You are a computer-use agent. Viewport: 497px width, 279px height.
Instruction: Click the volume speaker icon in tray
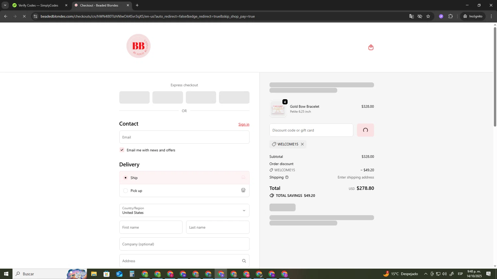point(444,274)
